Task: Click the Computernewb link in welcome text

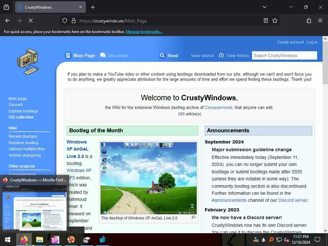Action: (x=218, y=108)
